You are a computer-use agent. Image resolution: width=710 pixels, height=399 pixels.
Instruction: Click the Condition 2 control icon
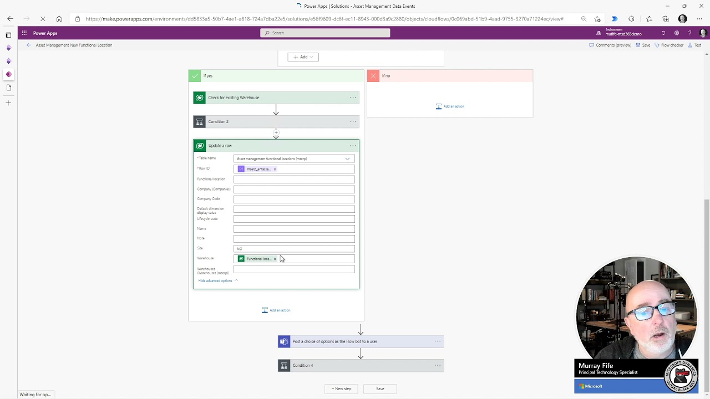pos(200,121)
